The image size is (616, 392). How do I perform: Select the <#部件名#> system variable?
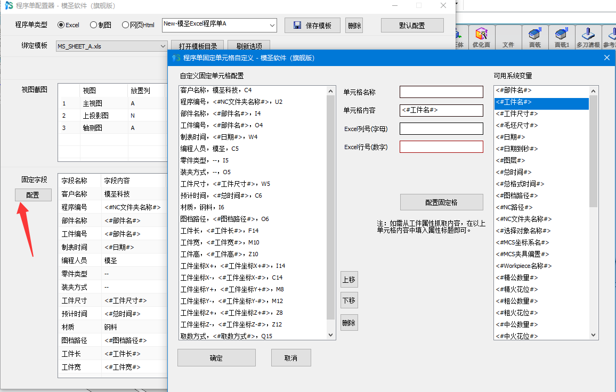pyautogui.click(x=542, y=90)
